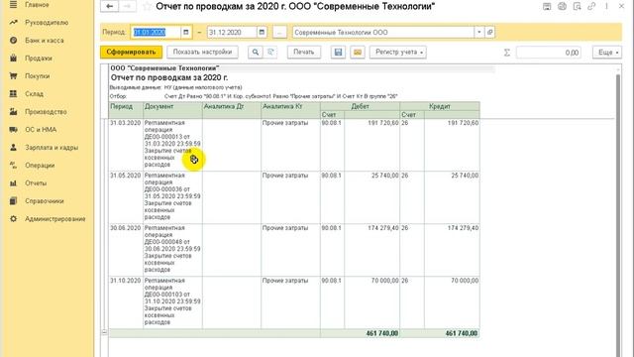This screenshot has height=357, width=634.
Task: Open the Продажи bag icon
Action: click(13, 59)
